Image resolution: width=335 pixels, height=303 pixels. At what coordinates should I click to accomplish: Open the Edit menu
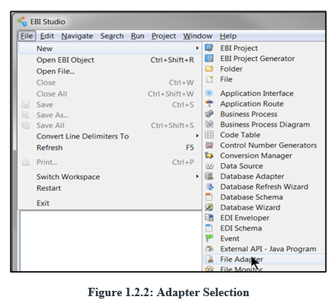(x=47, y=36)
